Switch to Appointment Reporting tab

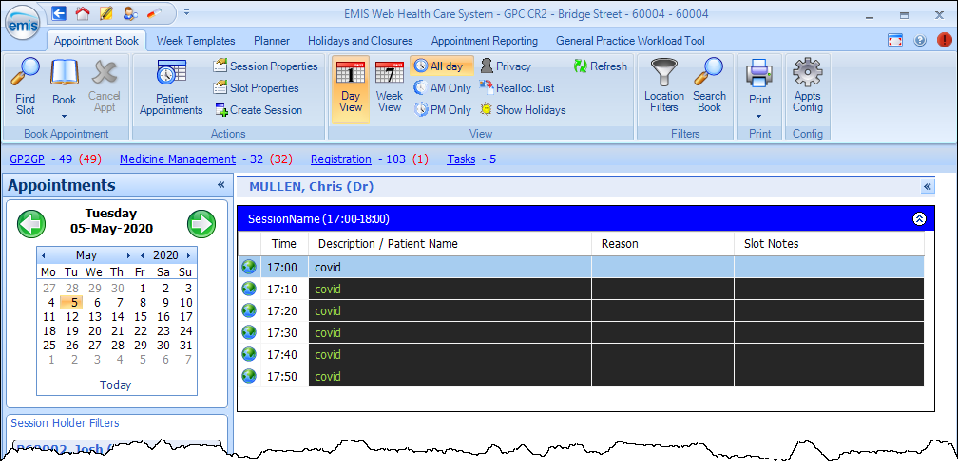click(484, 41)
